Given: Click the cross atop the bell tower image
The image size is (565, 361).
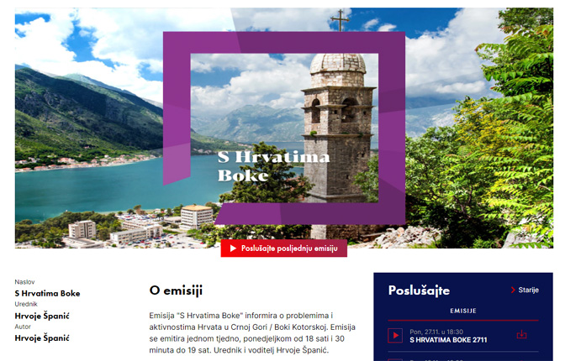Looking at the screenshot, I should pos(340,20).
